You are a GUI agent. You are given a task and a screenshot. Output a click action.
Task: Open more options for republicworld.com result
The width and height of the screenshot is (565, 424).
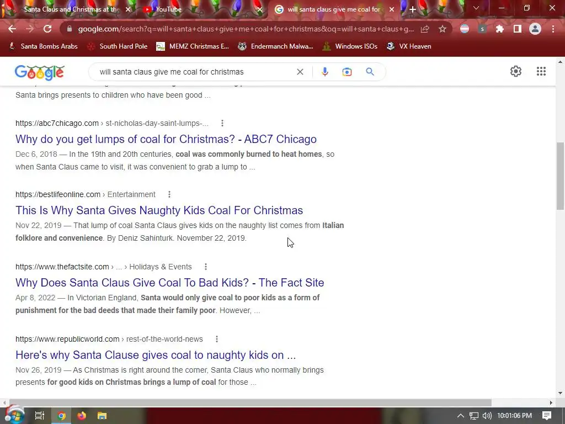click(x=216, y=339)
